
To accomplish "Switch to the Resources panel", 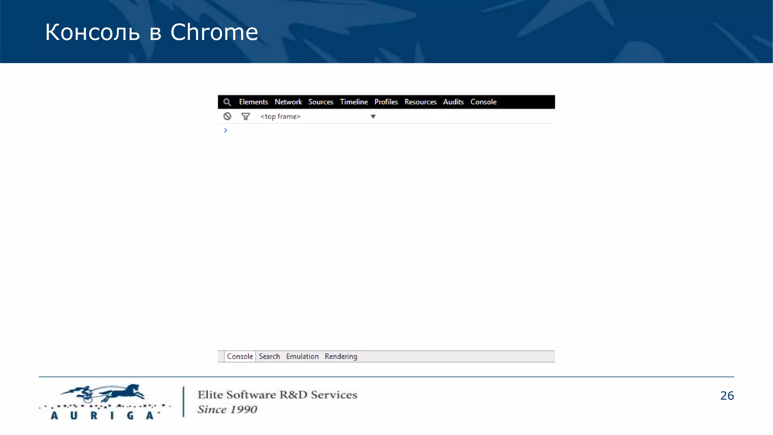I will coord(420,102).
